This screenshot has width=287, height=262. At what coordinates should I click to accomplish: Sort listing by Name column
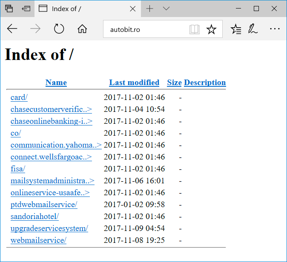click(x=56, y=83)
